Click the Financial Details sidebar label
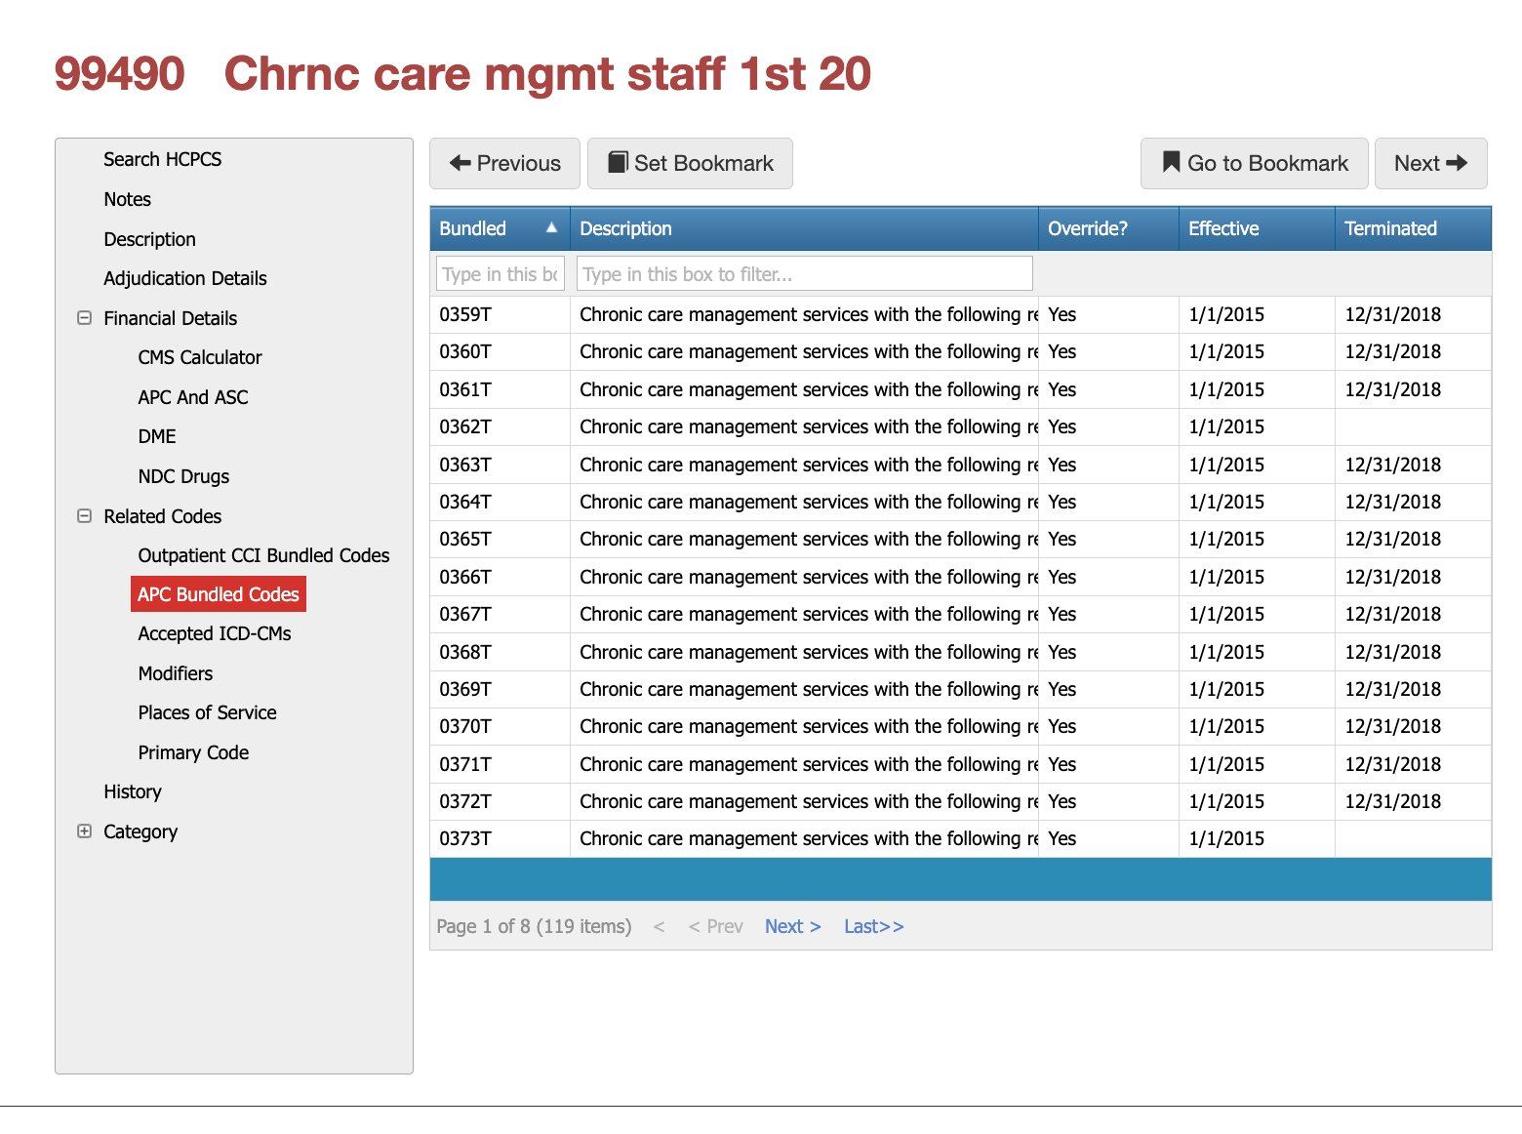The image size is (1522, 1134). pos(171,318)
